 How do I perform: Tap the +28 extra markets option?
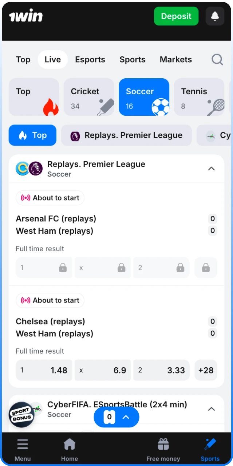pos(206,370)
